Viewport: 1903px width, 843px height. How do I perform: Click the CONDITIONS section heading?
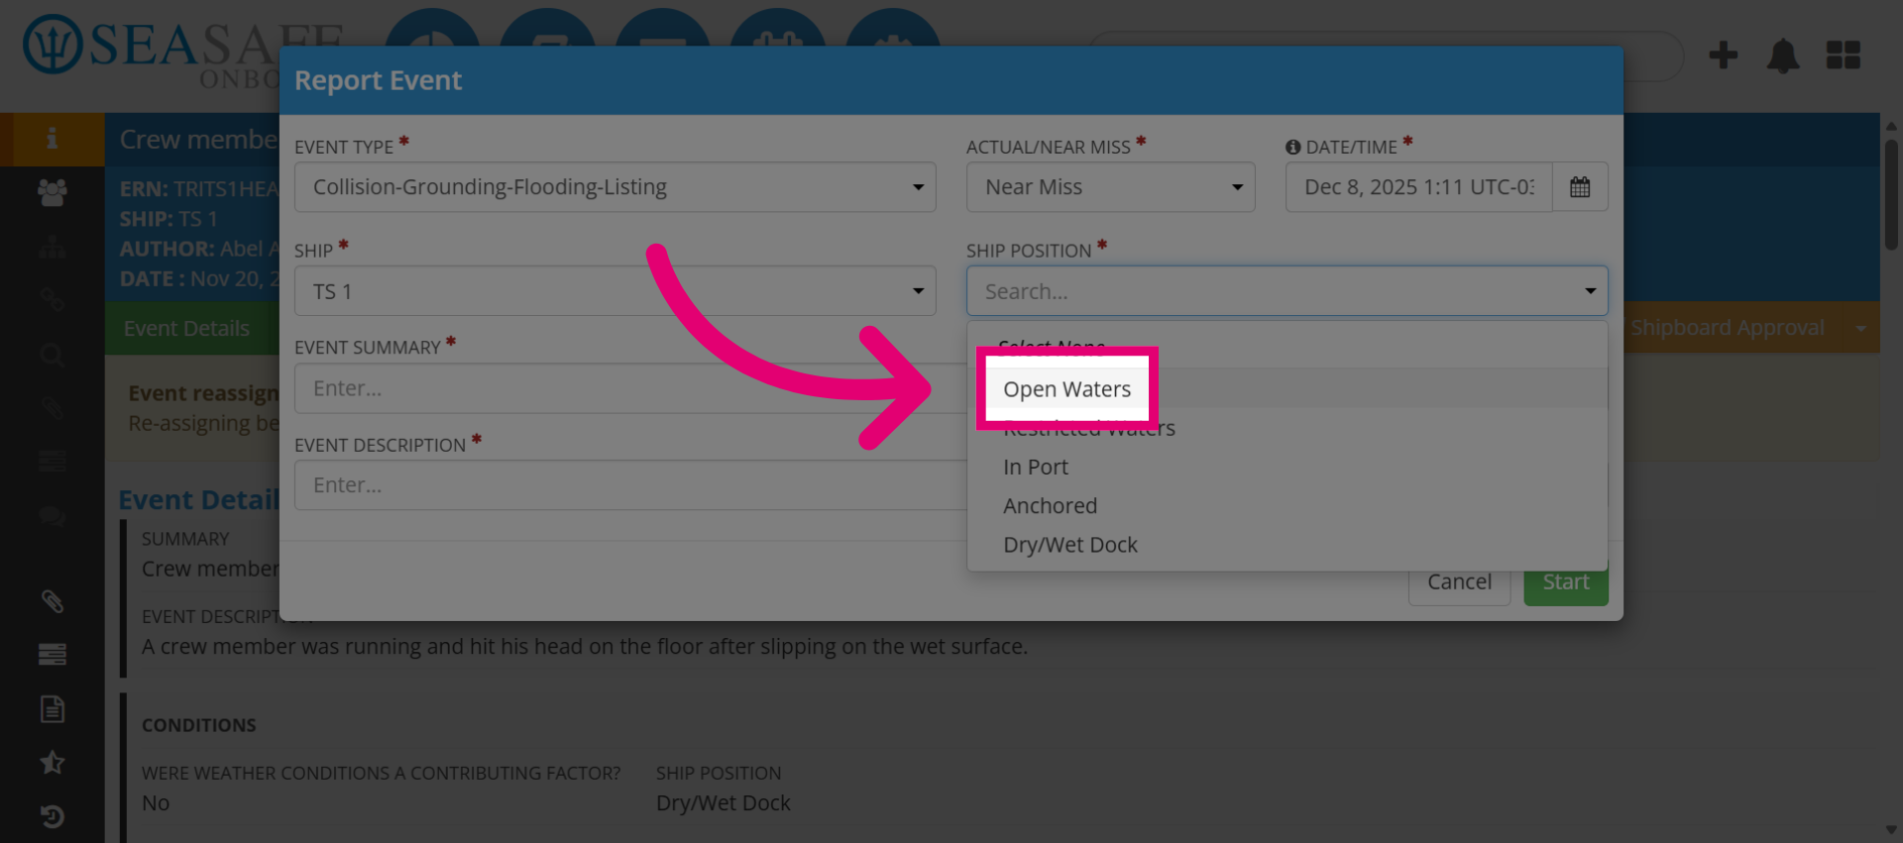(x=199, y=725)
